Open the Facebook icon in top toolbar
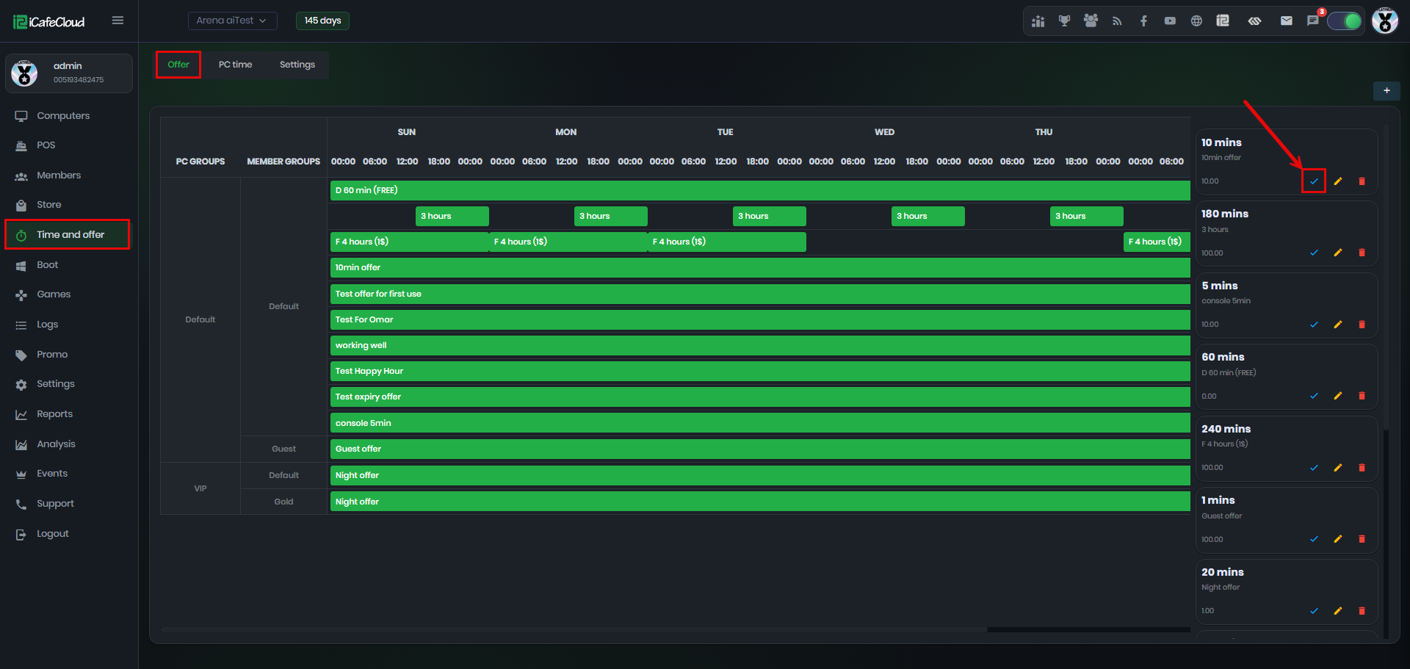 tap(1143, 21)
